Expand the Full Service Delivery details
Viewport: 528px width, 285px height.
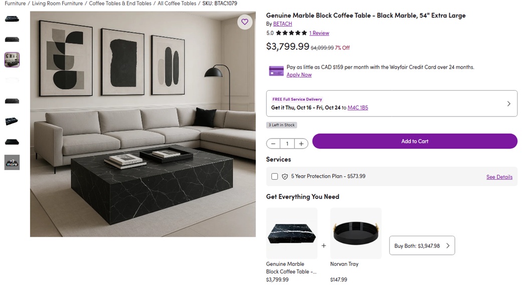click(508, 104)
